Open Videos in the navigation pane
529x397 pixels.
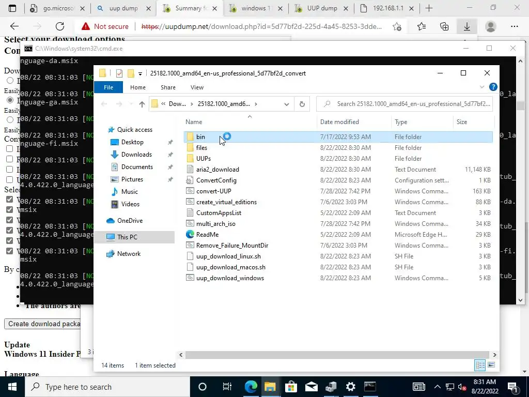point(130,204)
